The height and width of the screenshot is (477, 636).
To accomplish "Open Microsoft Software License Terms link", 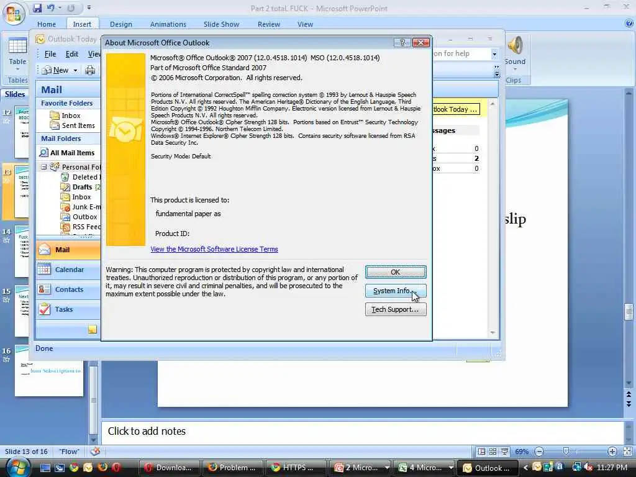I will click(x=214, y=249).
